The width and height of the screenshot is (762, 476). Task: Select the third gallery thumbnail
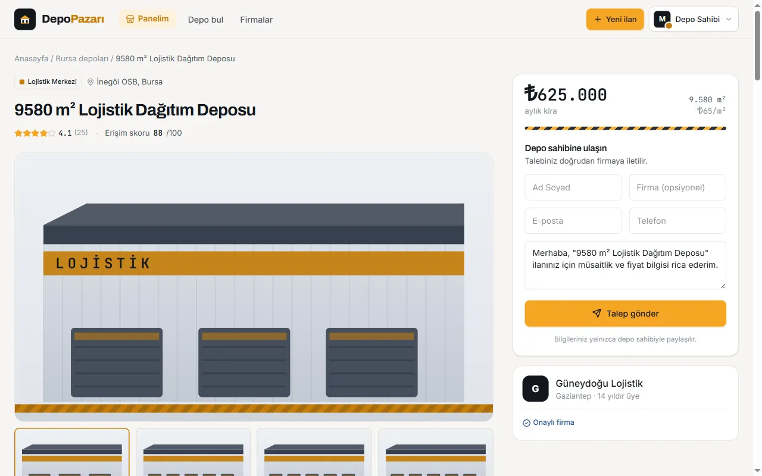(314, 452)
